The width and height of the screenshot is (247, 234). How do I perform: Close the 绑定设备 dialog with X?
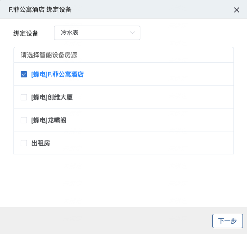tap(237, 10)
